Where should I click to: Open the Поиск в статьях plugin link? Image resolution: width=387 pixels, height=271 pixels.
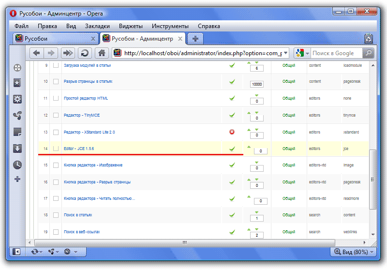(78, 215)
